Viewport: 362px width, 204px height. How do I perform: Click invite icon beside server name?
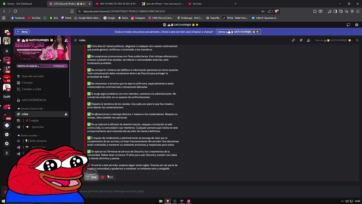66,40
